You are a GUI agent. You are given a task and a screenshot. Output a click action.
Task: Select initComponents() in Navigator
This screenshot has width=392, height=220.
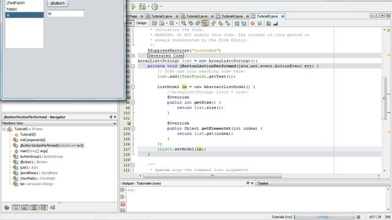pyautogui.click(x=32, y=140)
